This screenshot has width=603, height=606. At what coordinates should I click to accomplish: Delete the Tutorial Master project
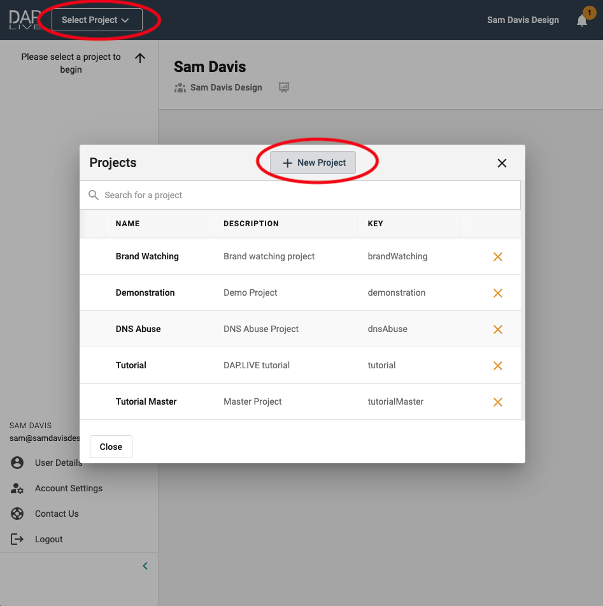click(x=498, y=402)
